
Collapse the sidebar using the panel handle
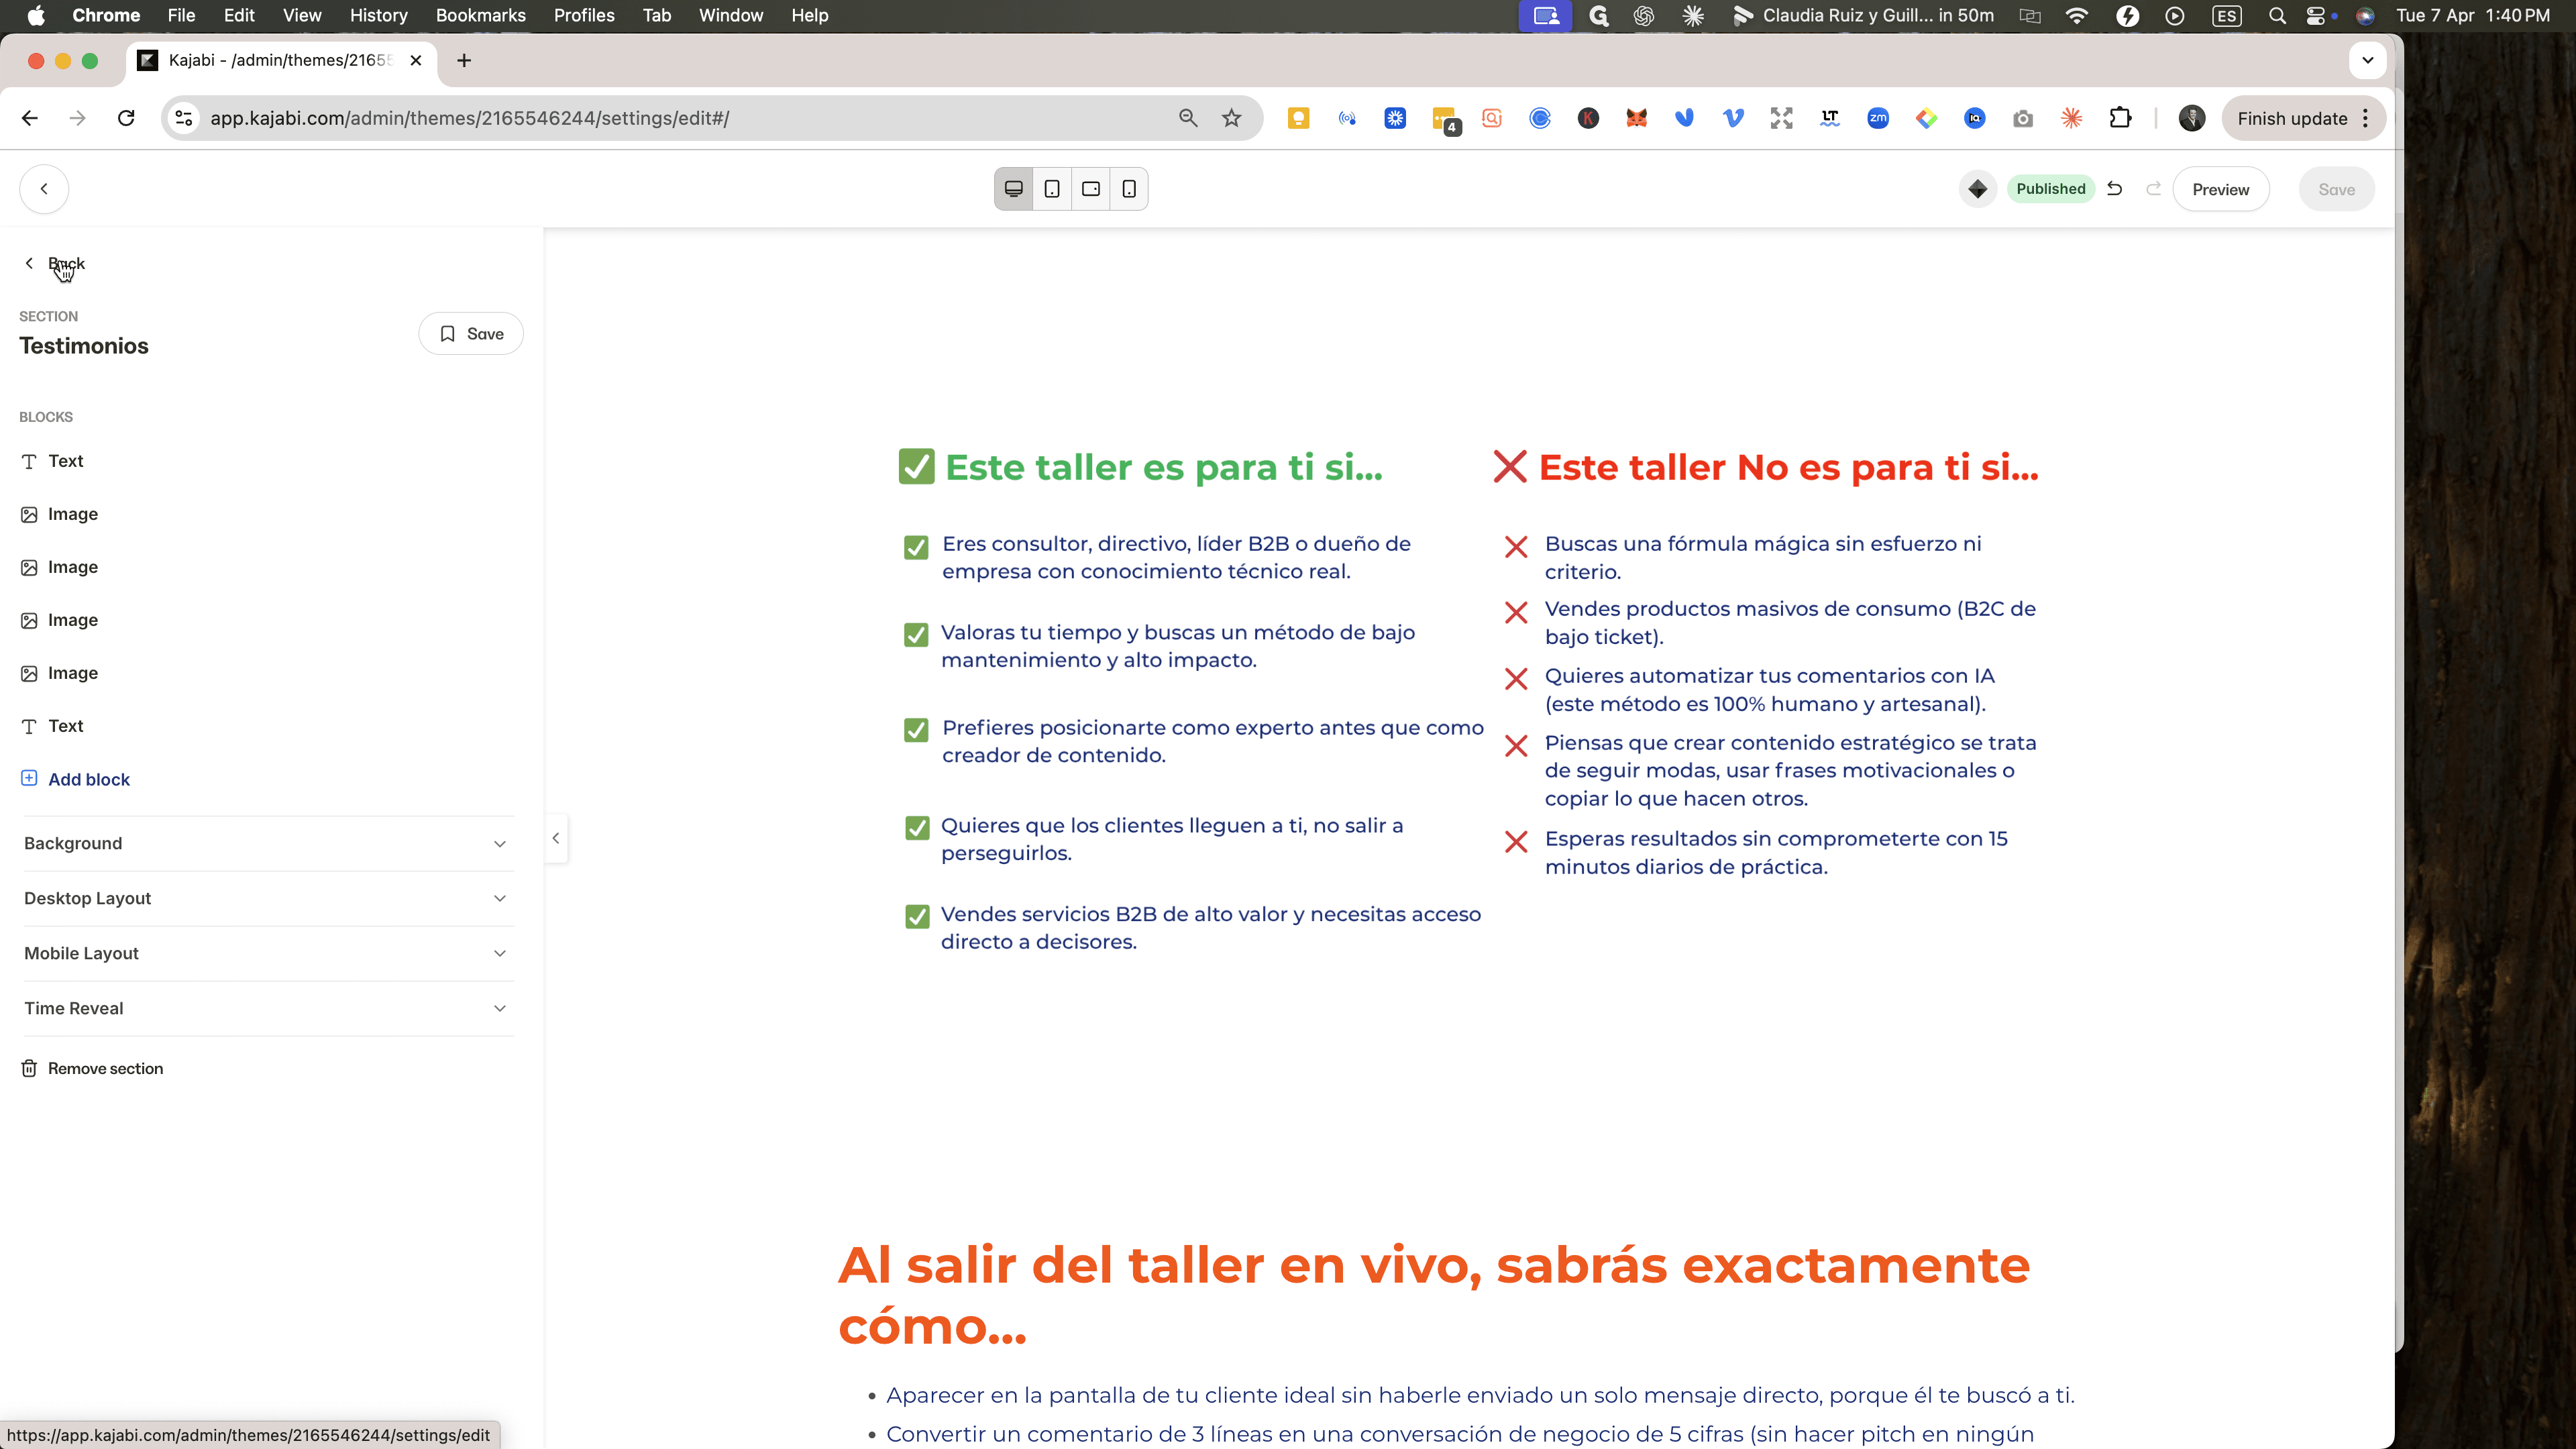click(x=556, y=838)
